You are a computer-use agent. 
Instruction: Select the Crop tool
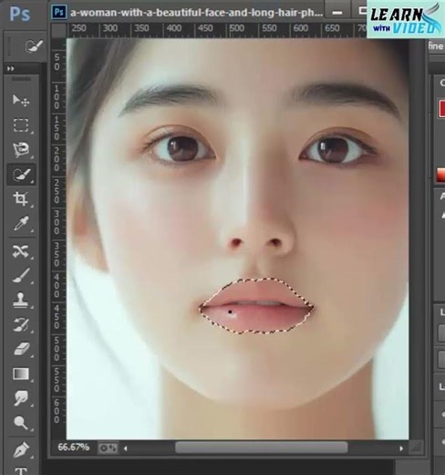[x=21, y=199]
